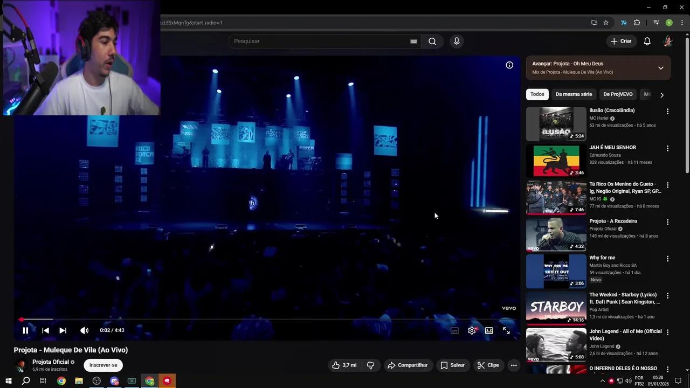The width and height of the screenshot is (690, 388).
Task: Select the Da mesma série chip
Action: 574,94
